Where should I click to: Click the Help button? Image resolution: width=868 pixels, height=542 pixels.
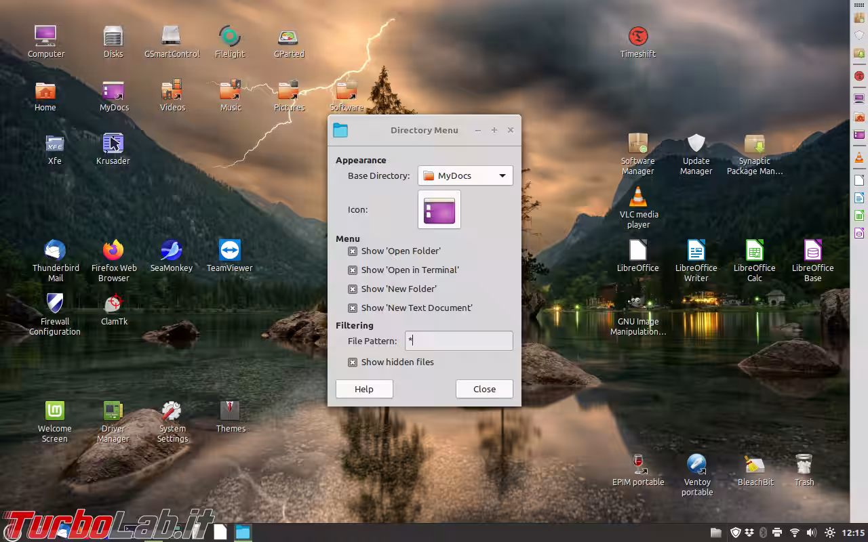[364, 389]
